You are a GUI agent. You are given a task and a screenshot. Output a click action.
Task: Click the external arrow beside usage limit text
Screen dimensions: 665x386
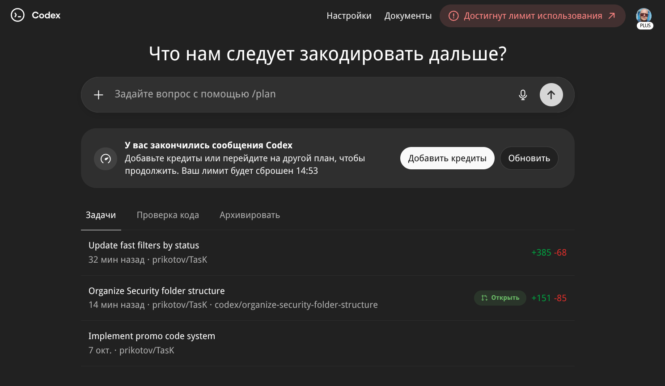(612, 16)
